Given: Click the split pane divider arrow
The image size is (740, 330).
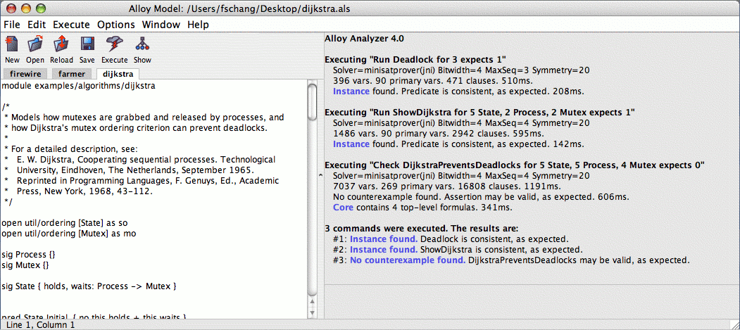Looking at the screenshot, I should pyautogui.click(x=321, y=175).
